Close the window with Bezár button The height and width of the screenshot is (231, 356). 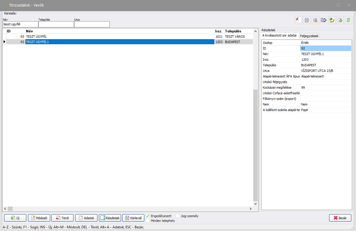click(x=340, y=218)
